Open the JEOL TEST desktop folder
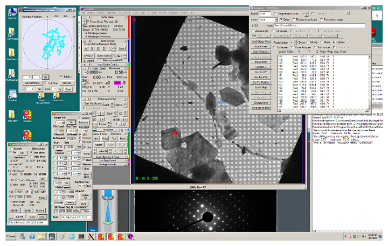The image size is (388, 246). point(11,115)
